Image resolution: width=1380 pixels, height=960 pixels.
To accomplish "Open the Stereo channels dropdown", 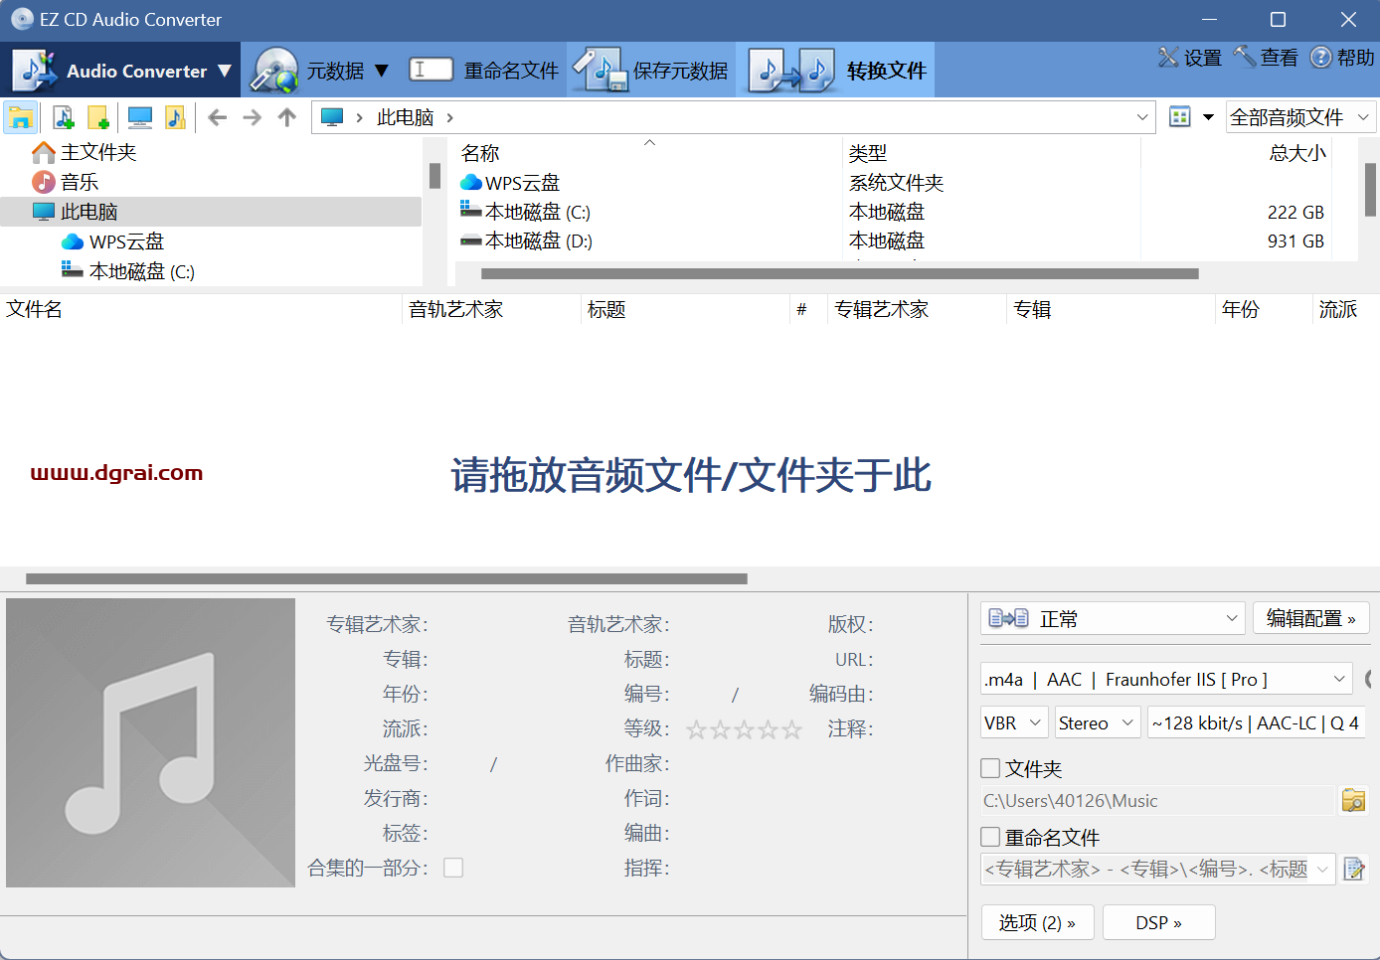I will coord(1096,723).
